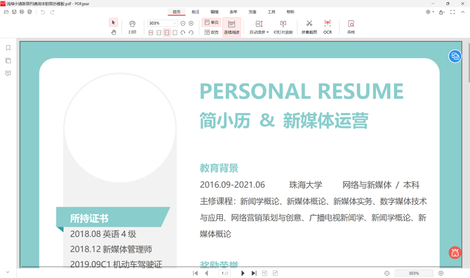Set view to actual size 1:1

click(151, 32)
